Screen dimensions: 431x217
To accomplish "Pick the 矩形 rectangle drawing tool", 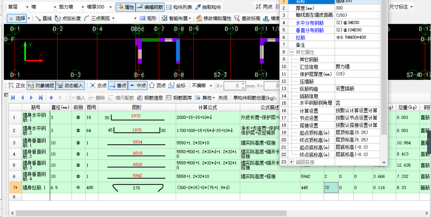I will tap(148, 18).
